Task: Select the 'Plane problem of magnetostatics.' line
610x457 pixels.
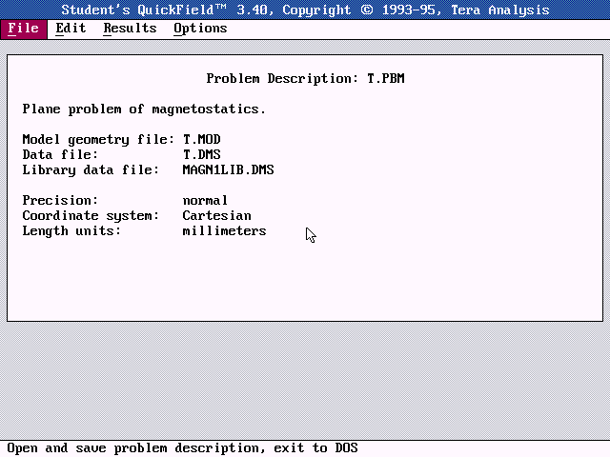Action: click(144, 109)
